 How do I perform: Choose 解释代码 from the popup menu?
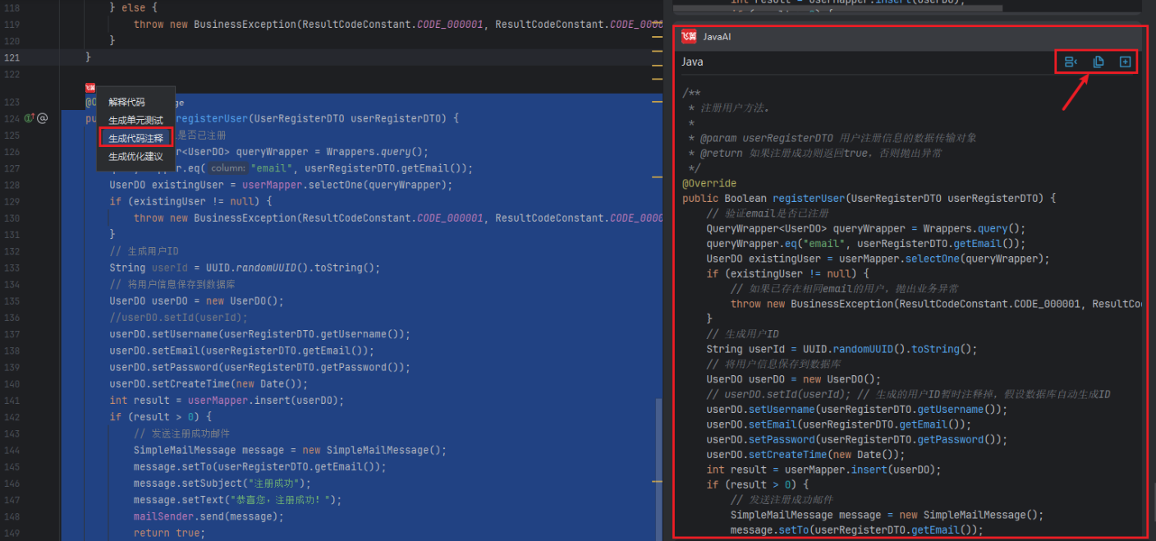pyautogui.click(x=126, y=102)
